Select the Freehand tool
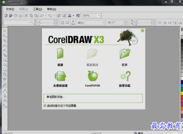Screen dimensions: 183x134 tap(5, 50)
